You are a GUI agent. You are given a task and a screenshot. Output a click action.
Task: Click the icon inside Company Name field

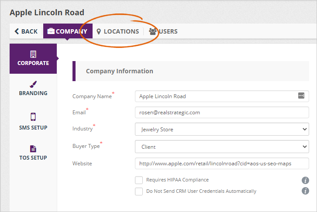301,96
